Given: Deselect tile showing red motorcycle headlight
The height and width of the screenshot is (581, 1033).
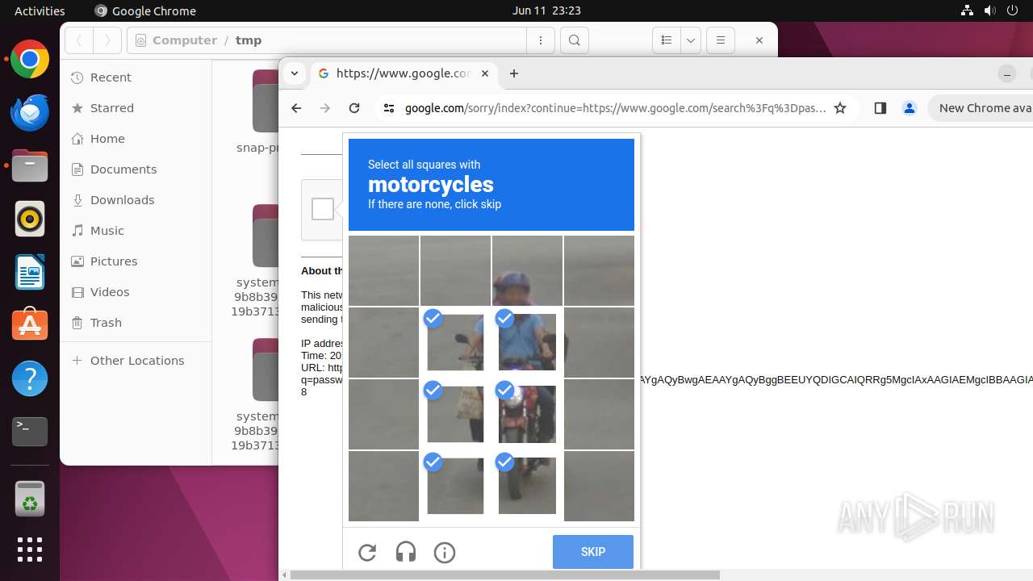Looking at the screenshot, I should click(527, 414).
